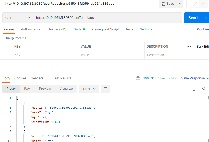Image resolution: width=209 pixels, height=142 pixels.
Task: Select the Preview view
Action: 45,89
